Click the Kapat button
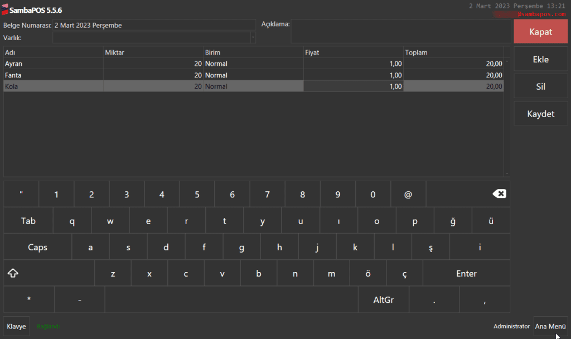 pos(540,32)
